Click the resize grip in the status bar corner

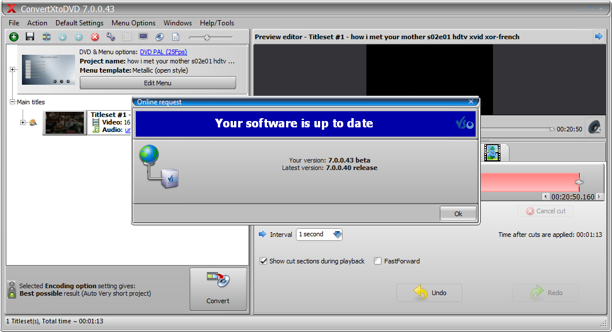(603, 323)
